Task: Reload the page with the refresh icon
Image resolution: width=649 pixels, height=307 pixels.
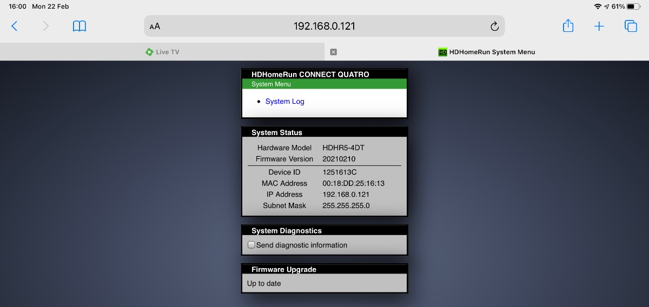Action: [494, 26]
